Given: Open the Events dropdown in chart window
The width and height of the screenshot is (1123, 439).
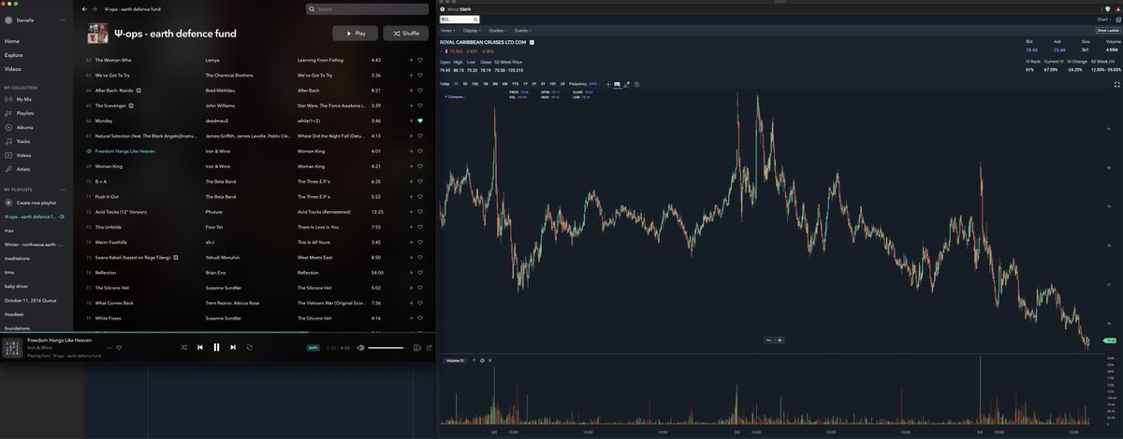Looking at the screenshot, I should (x=522, y=31).
